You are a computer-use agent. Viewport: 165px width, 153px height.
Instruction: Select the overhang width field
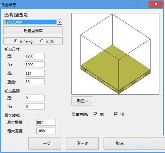35,98
